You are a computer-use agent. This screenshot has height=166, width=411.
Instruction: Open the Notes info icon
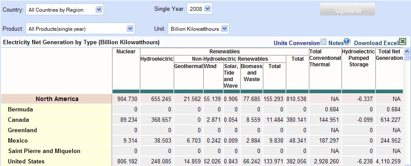(x=347, y=41)
